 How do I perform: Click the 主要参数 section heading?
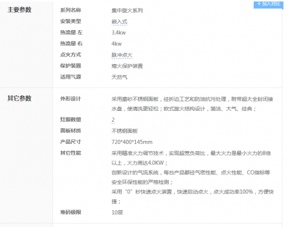click(20, 10)
